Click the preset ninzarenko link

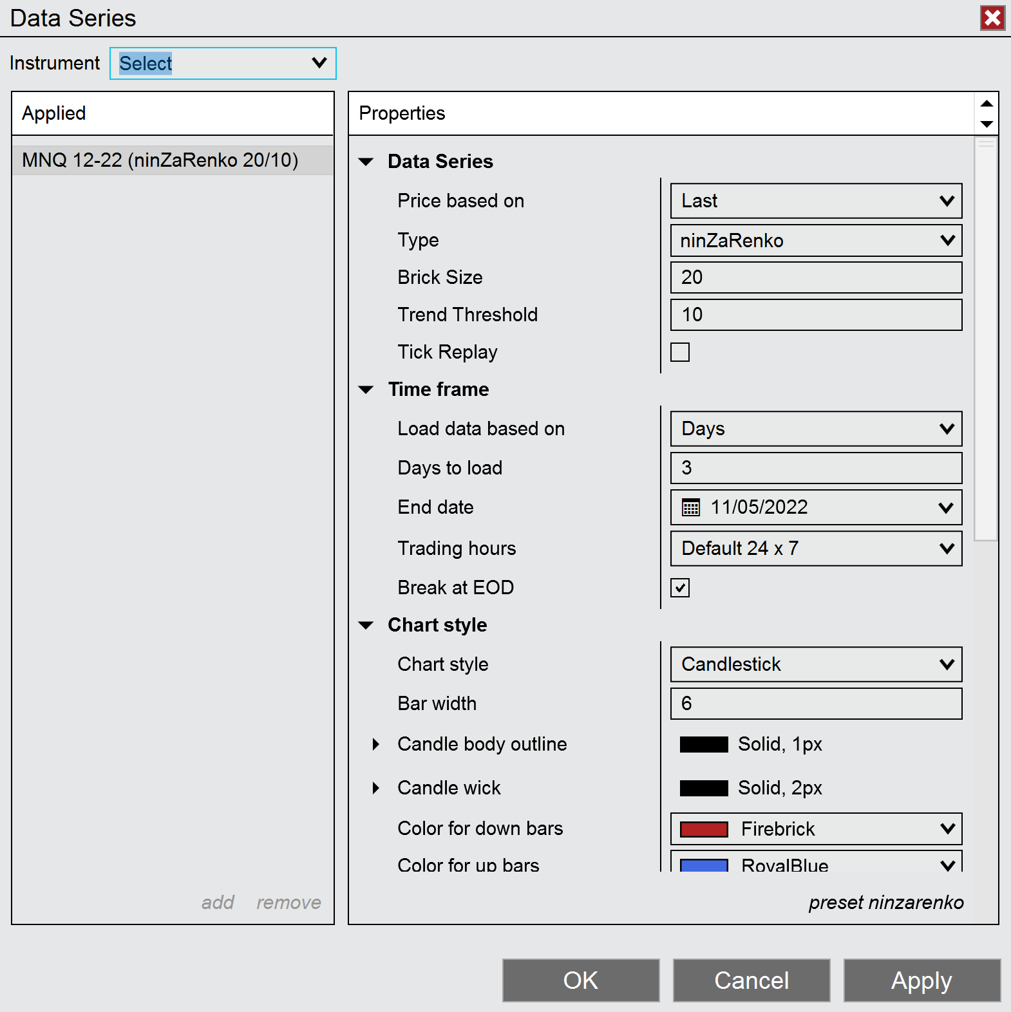[885, 903]
